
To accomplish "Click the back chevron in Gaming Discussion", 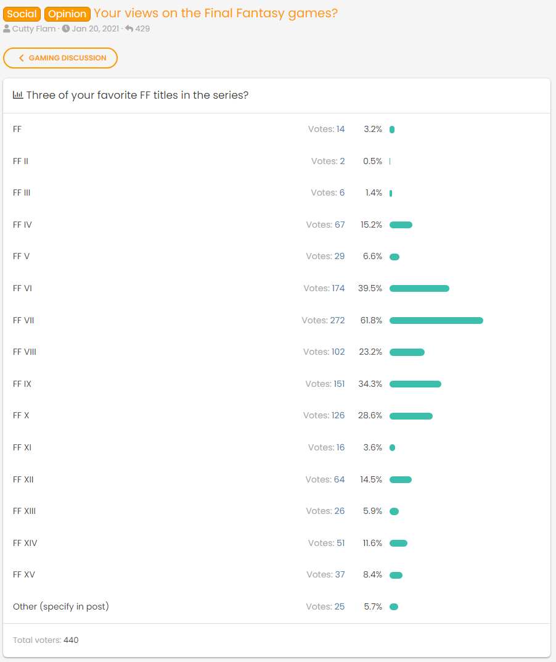I will (x=22, y=58).
